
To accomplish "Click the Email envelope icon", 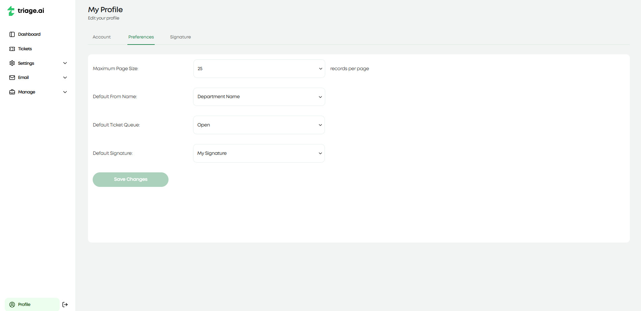I will 12,77.
